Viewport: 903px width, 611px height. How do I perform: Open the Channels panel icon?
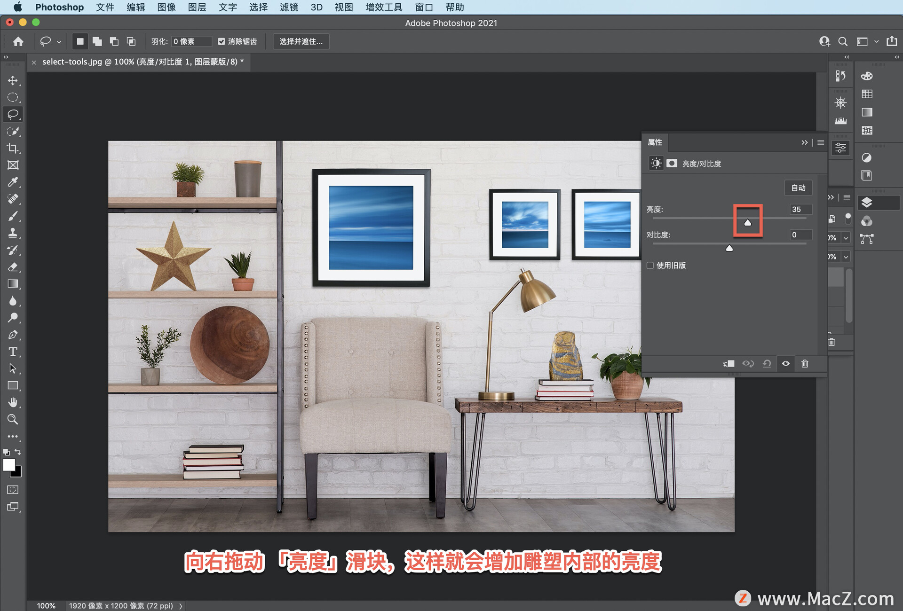pos(867,221)
